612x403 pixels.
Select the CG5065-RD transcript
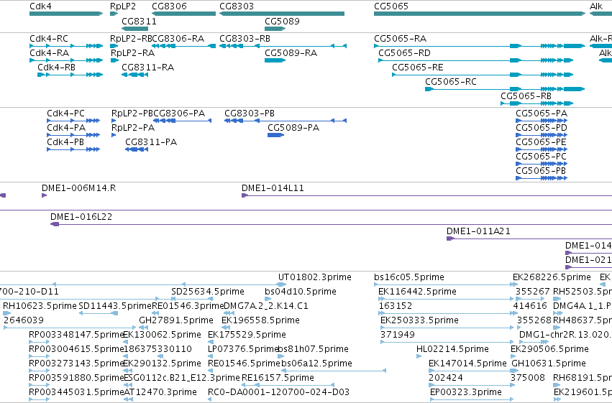(476, 60)
